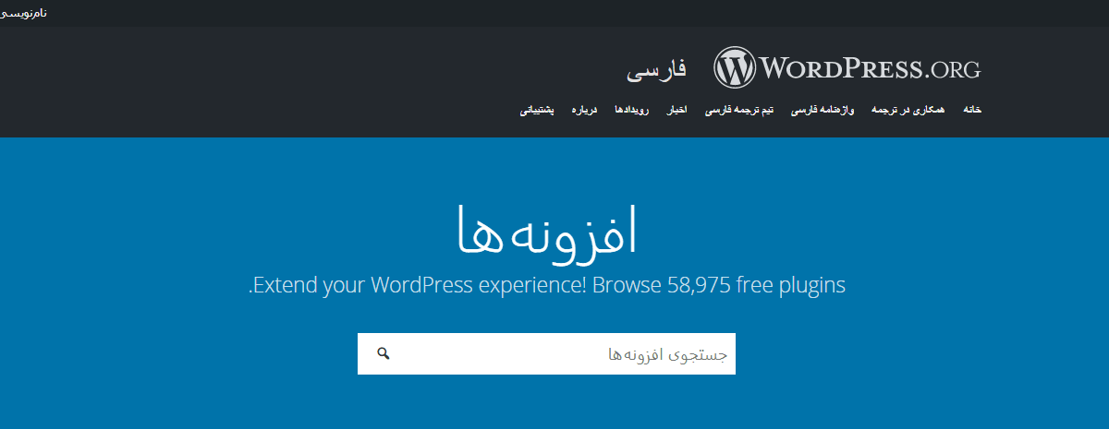1109x429 pixels.
Task: Click the 'Browse 58,975 free plugins' text
Action: point(720,285)
